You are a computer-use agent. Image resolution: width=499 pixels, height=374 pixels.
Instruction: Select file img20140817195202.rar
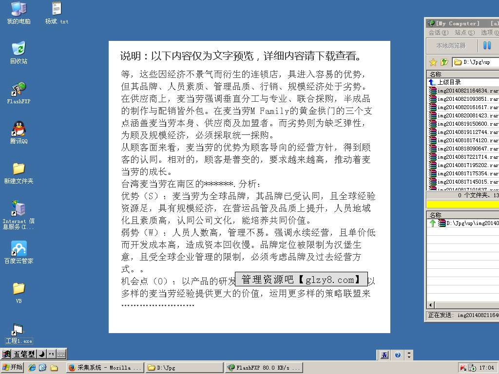coord(463,165)
